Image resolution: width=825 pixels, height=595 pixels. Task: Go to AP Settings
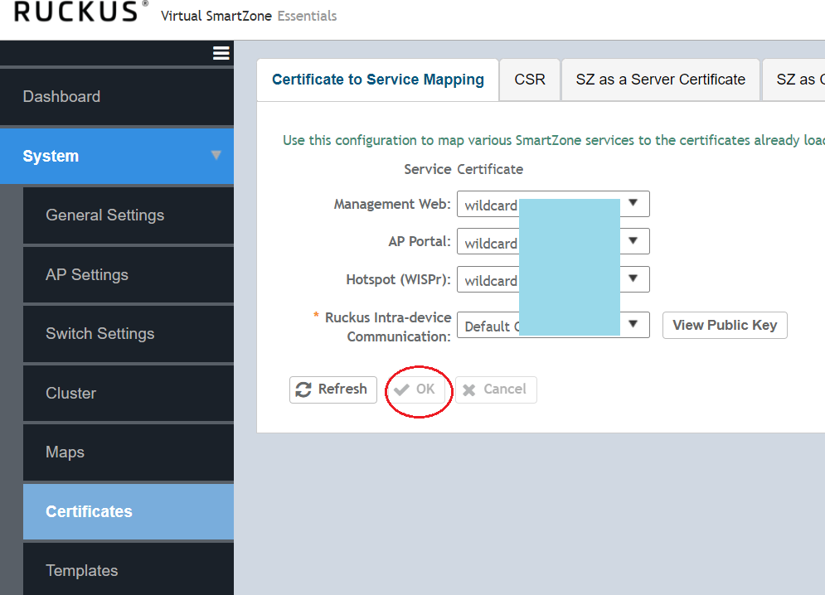[x=87, y=275]
